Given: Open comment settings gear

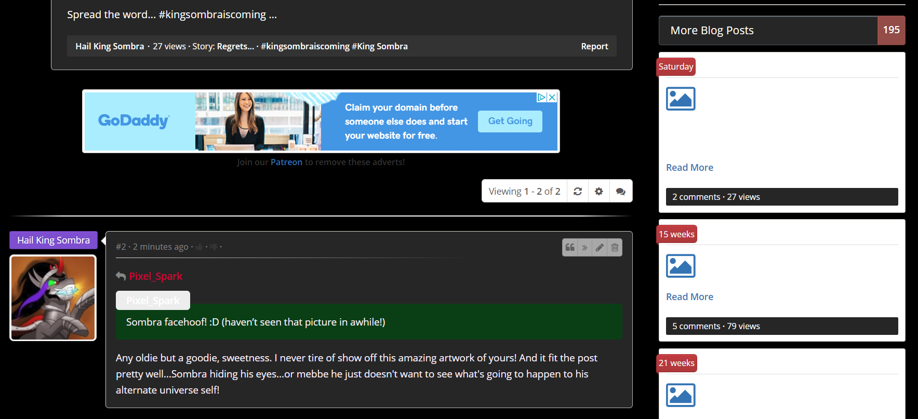Looking at the screenshot, I should (598, 192).
